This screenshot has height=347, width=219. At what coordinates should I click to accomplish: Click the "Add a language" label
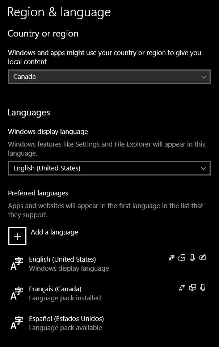pyautogui.click(x=54, y=232)
